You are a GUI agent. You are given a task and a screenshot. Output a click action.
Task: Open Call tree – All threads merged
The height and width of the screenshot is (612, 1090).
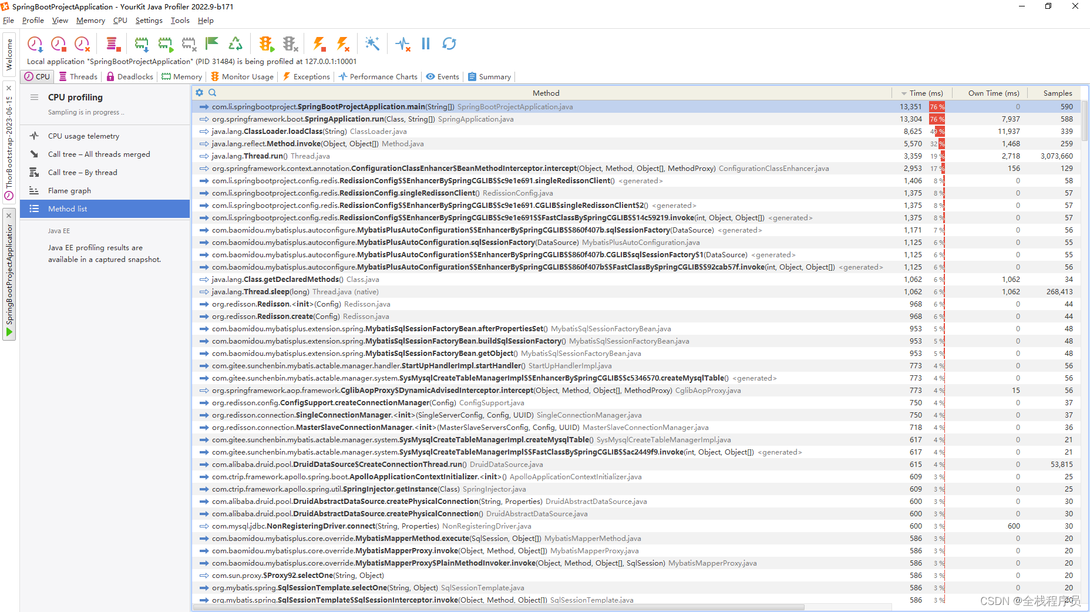coord(105,154)
